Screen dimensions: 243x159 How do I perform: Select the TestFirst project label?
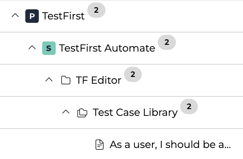tap(63, 16)
